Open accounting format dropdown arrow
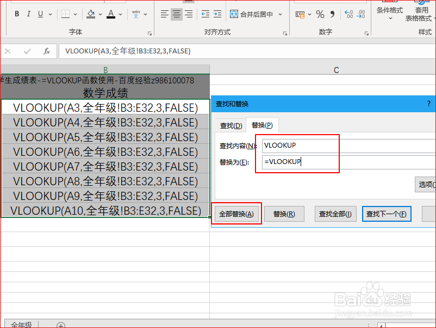This screenshot has height=328, width=436. 309,15
